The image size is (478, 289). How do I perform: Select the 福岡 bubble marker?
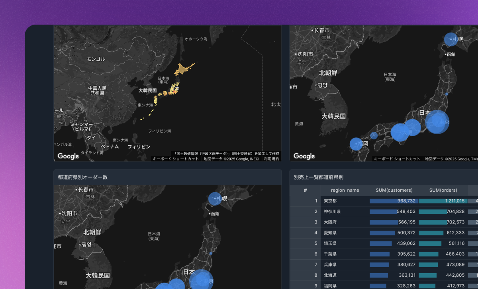pos(356,143)
